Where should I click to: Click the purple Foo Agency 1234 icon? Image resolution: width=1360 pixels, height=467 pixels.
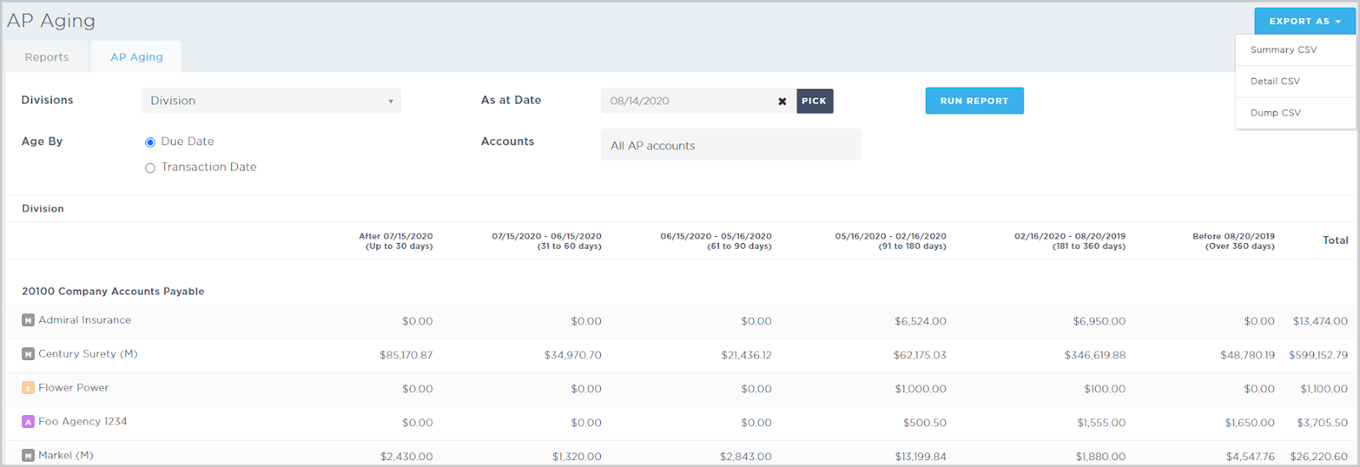(28, 422)
